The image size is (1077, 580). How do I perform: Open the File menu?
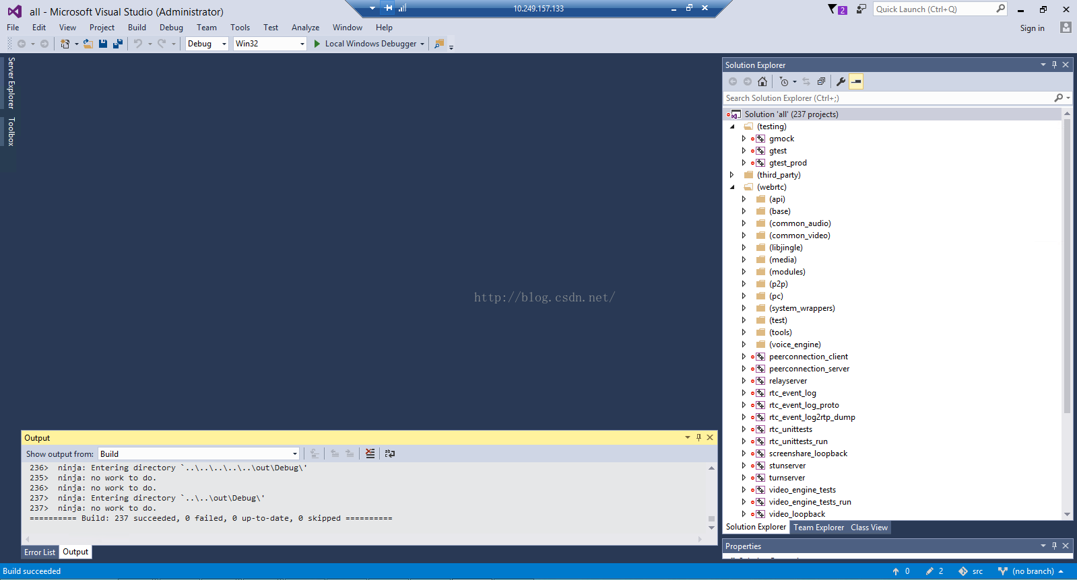coord(13,28)
